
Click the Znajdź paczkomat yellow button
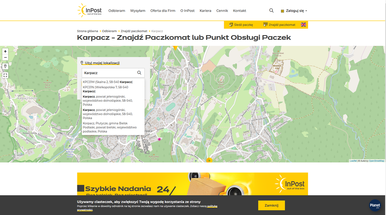pyautogui.click(x=279, y=25)
